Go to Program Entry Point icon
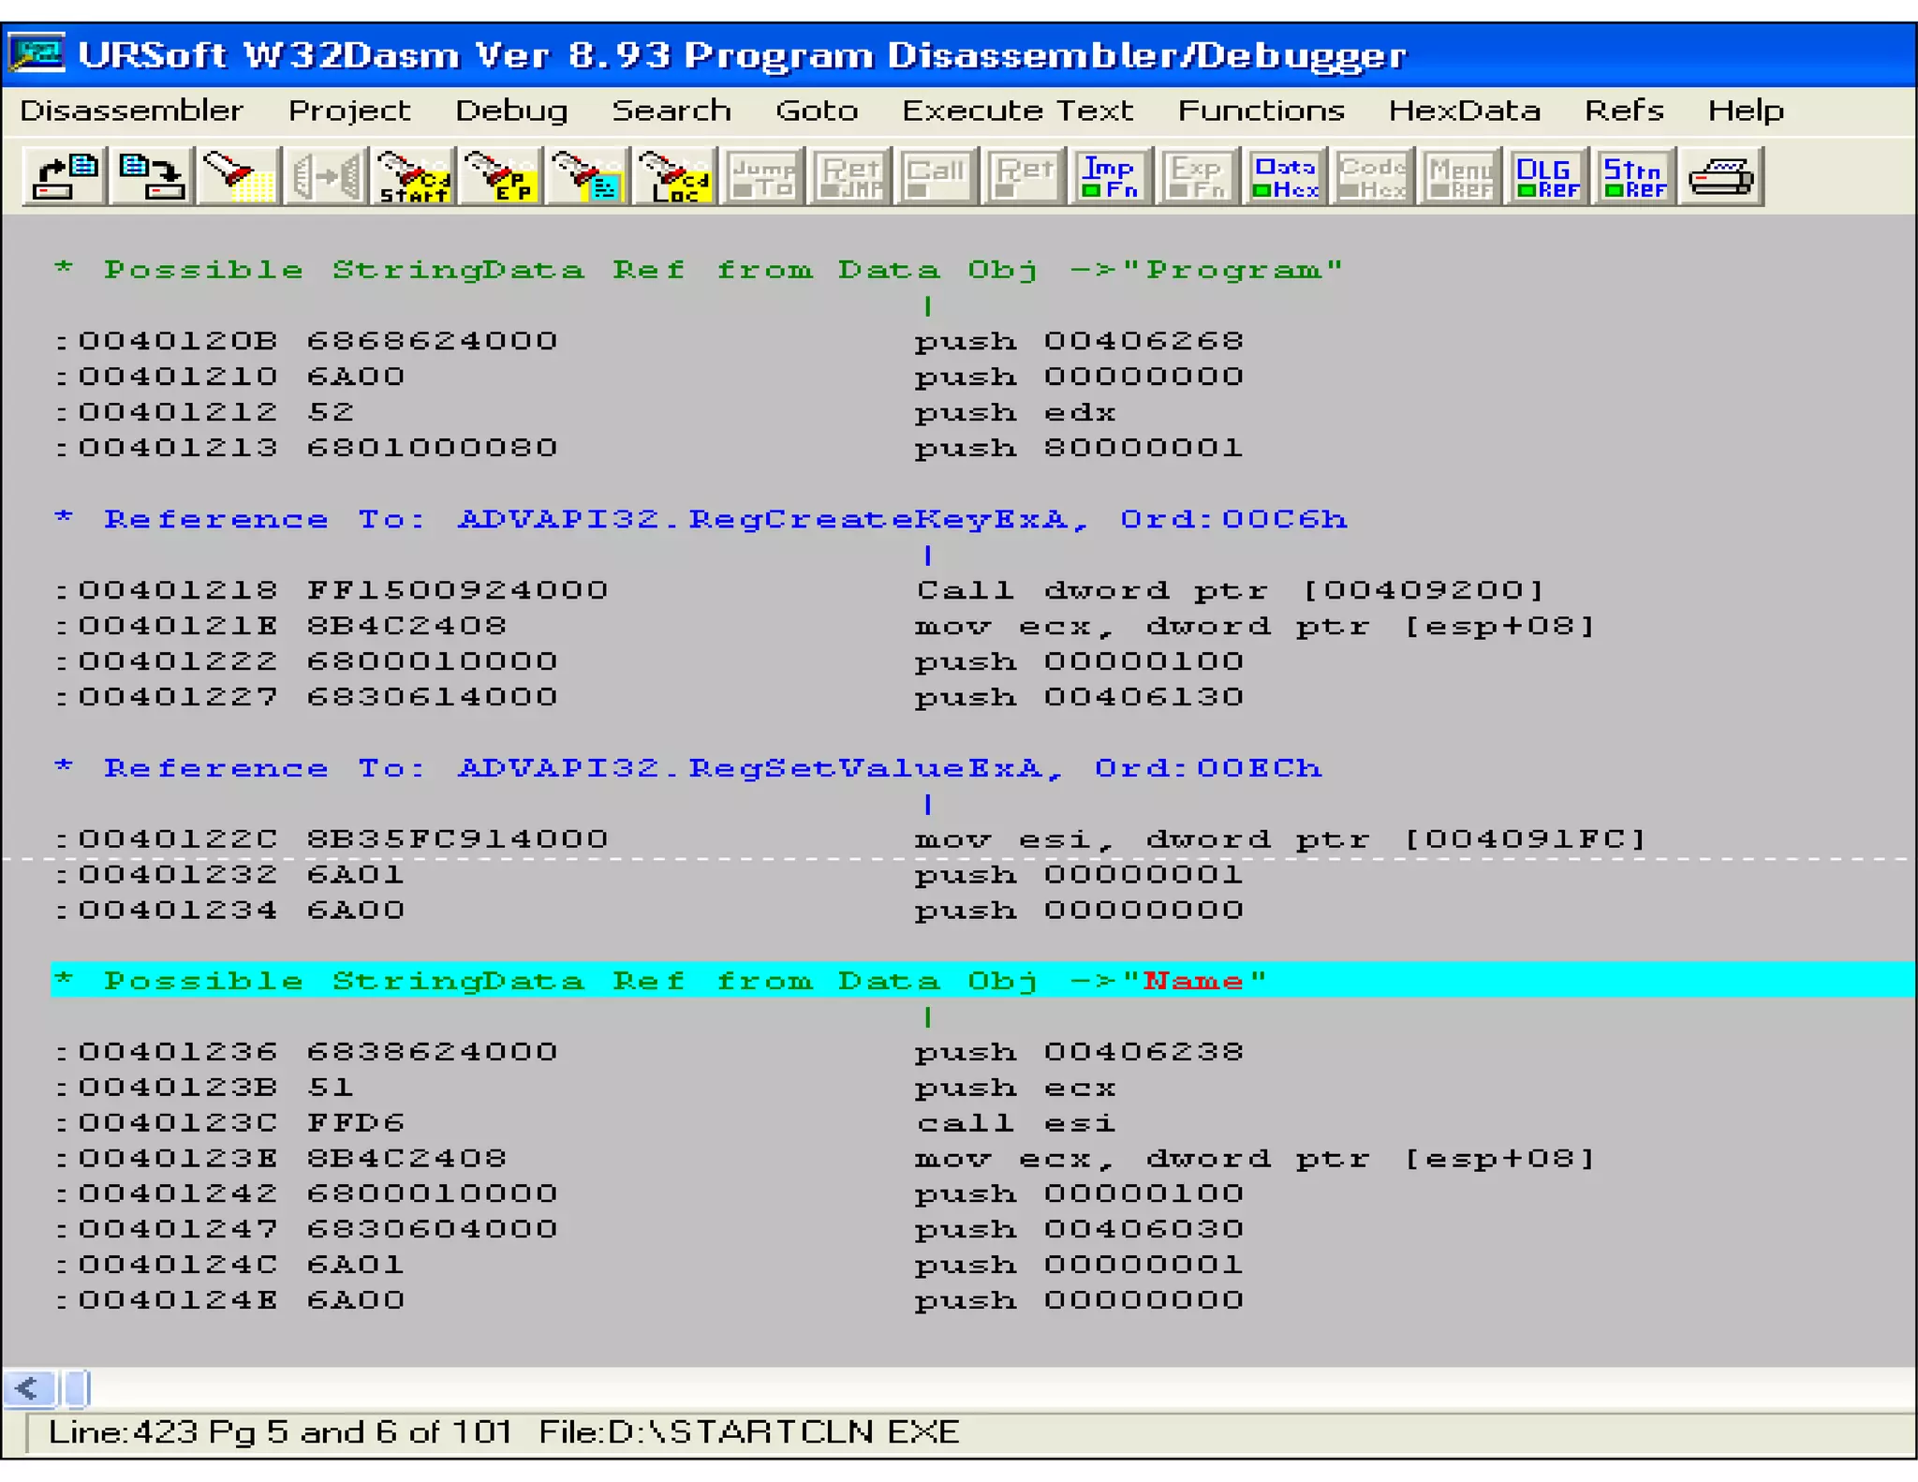The height and width of the screenshot is (1482, 1918). (500, 176)
